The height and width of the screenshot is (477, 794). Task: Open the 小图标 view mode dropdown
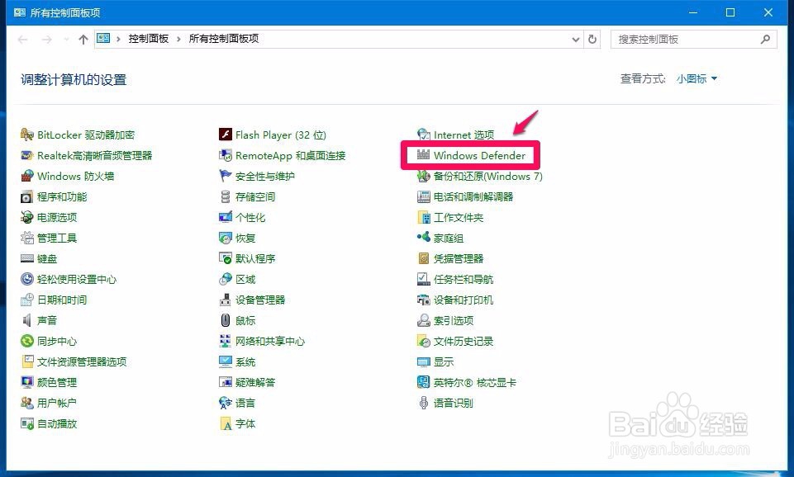click(x=697, y=79)
